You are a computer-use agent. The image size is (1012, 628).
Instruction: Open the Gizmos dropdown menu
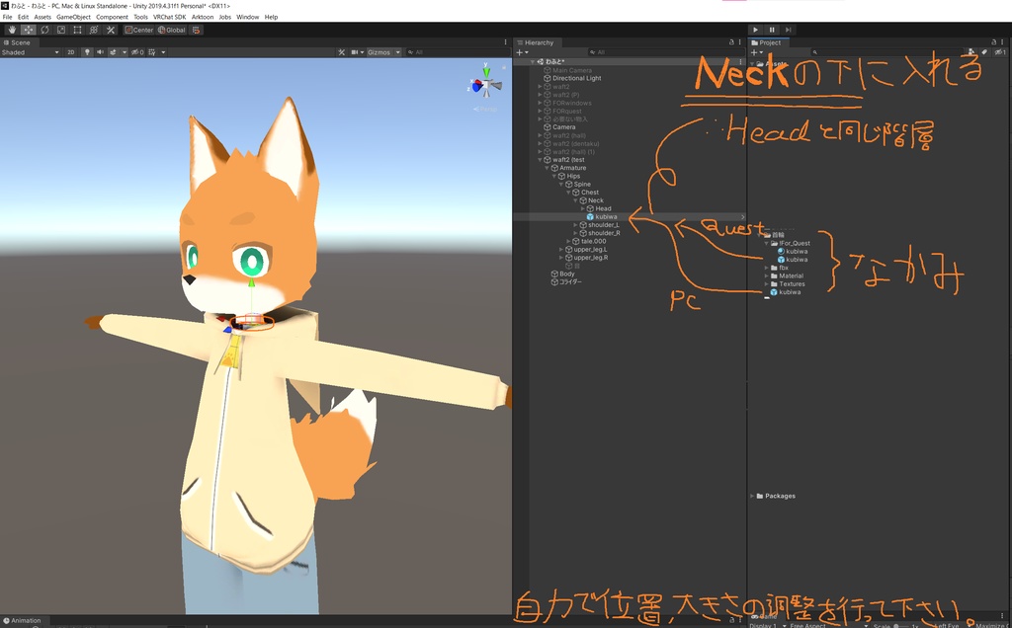tap(398, 51)
